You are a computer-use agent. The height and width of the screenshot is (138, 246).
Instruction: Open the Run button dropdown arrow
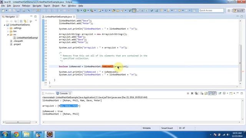pyautogui.click(x=88, y=10)
